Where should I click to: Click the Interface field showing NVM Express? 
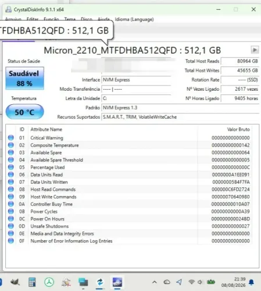click(136, 80)
